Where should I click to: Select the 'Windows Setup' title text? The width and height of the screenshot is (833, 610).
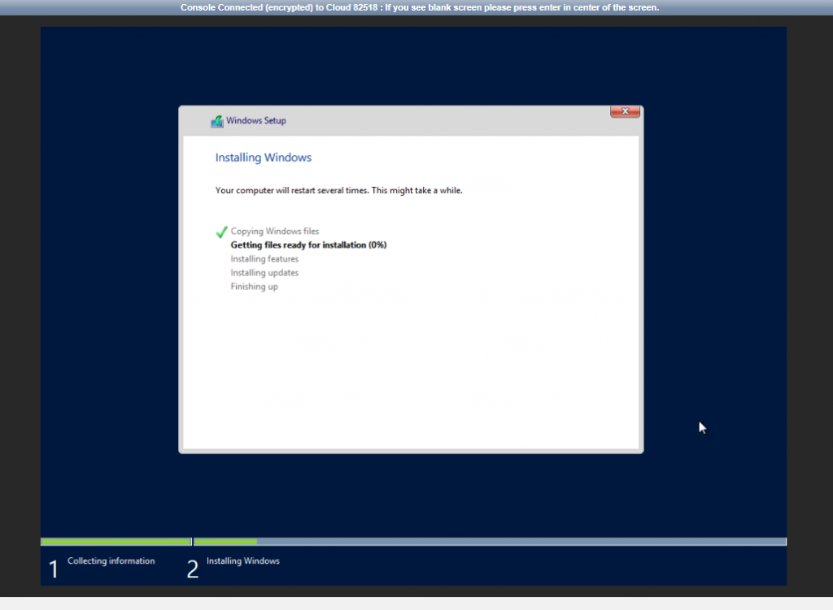(x=256, y=120)
